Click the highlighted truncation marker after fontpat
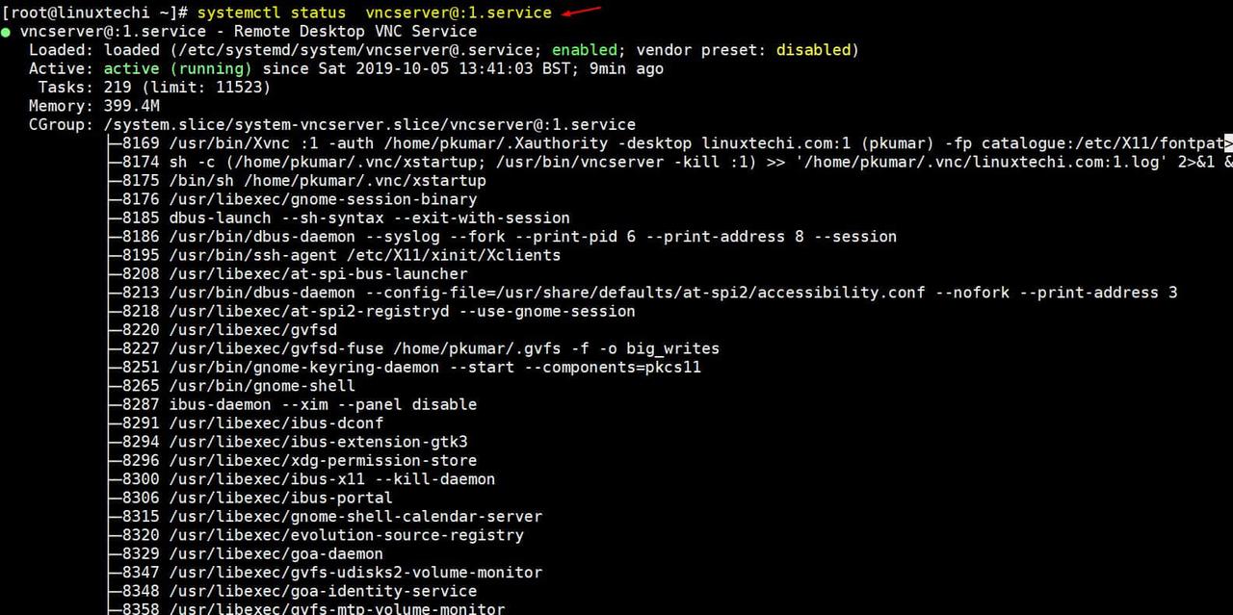 tap(1227, 143)
